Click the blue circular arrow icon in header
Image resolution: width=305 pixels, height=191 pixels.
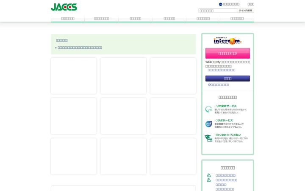tap(220, 4)
